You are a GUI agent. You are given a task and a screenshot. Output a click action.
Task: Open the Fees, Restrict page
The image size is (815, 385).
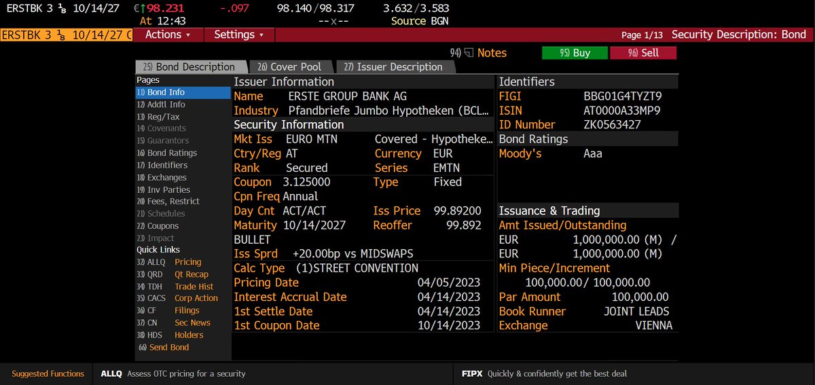[x=168, y=201]
